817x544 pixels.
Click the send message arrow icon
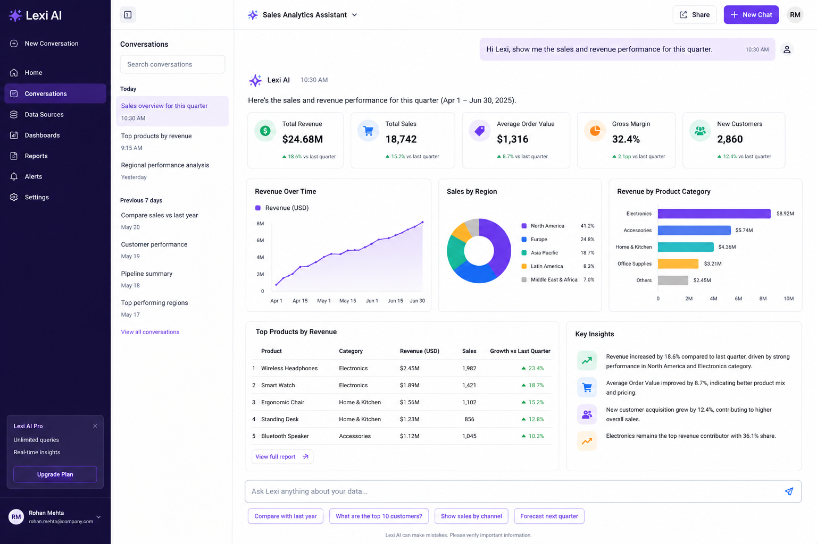point(789,491)
